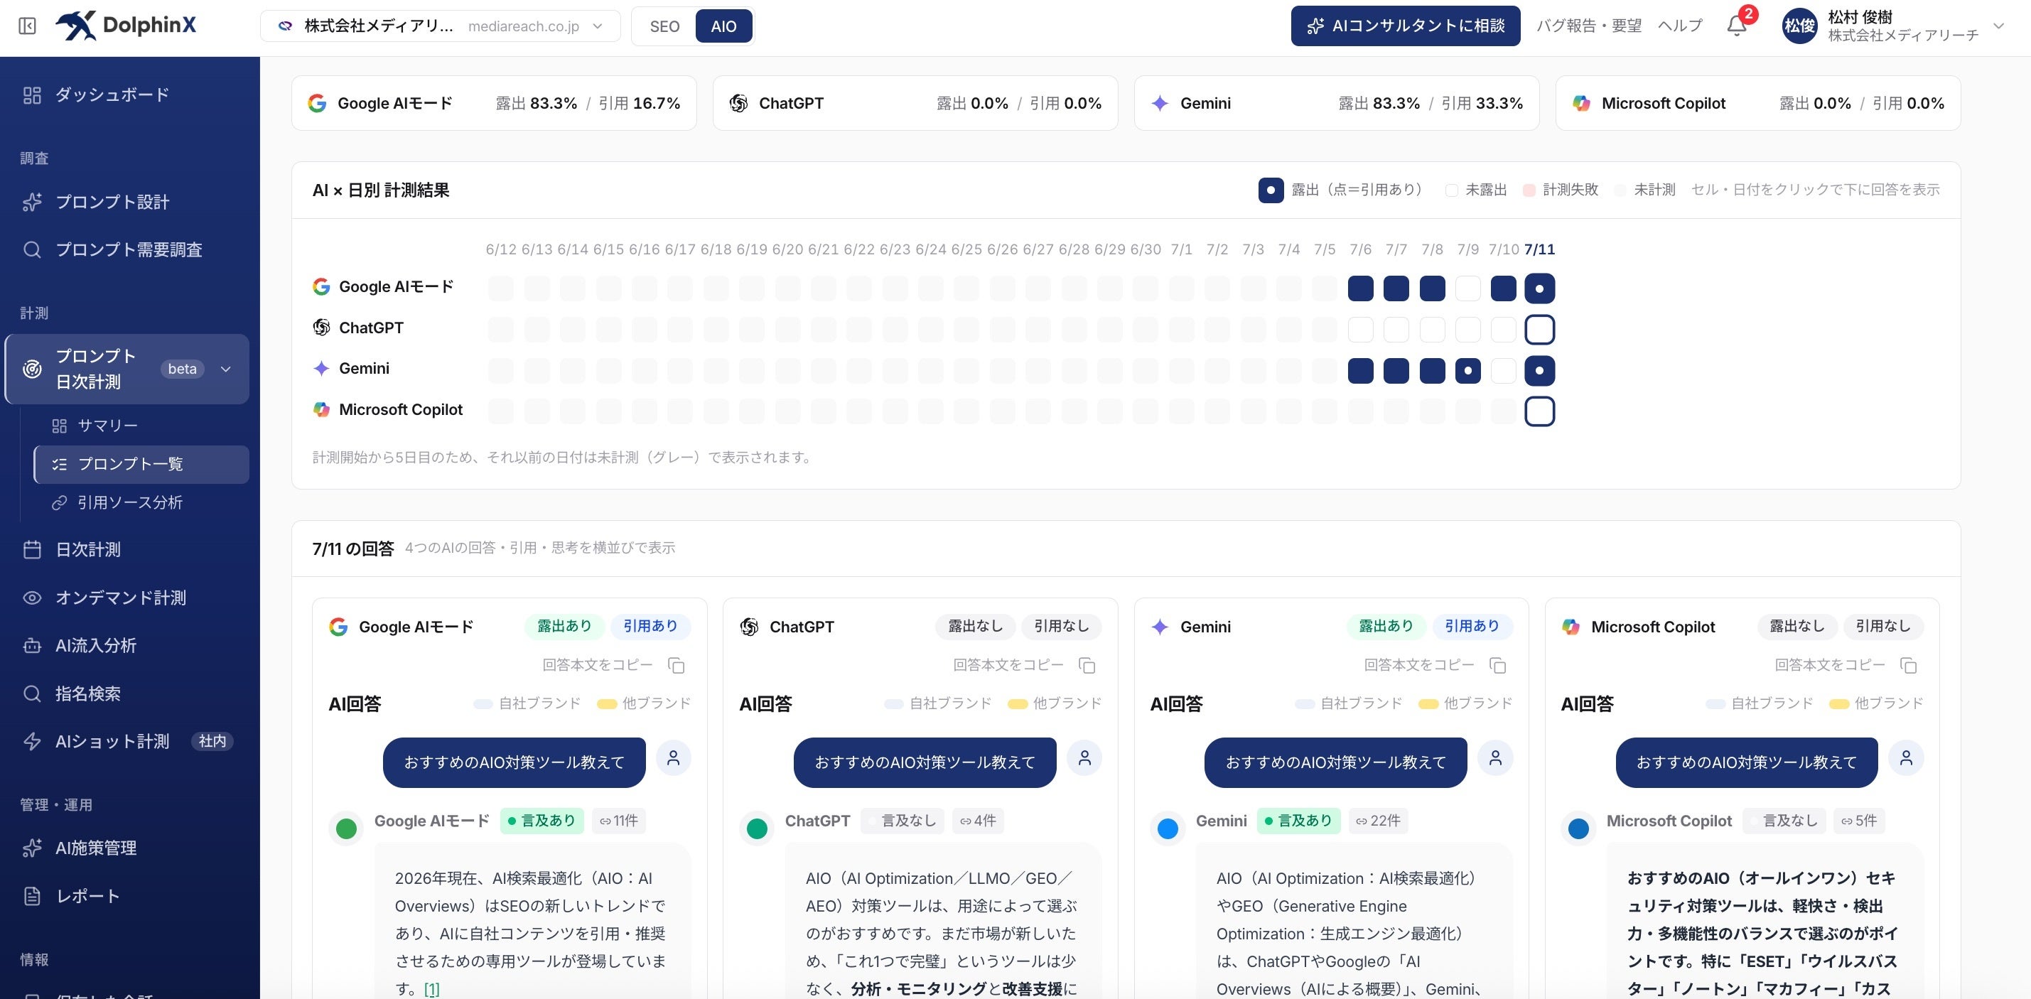Click ChatGPT 4件 citations badge

click(x=977, y=821)
